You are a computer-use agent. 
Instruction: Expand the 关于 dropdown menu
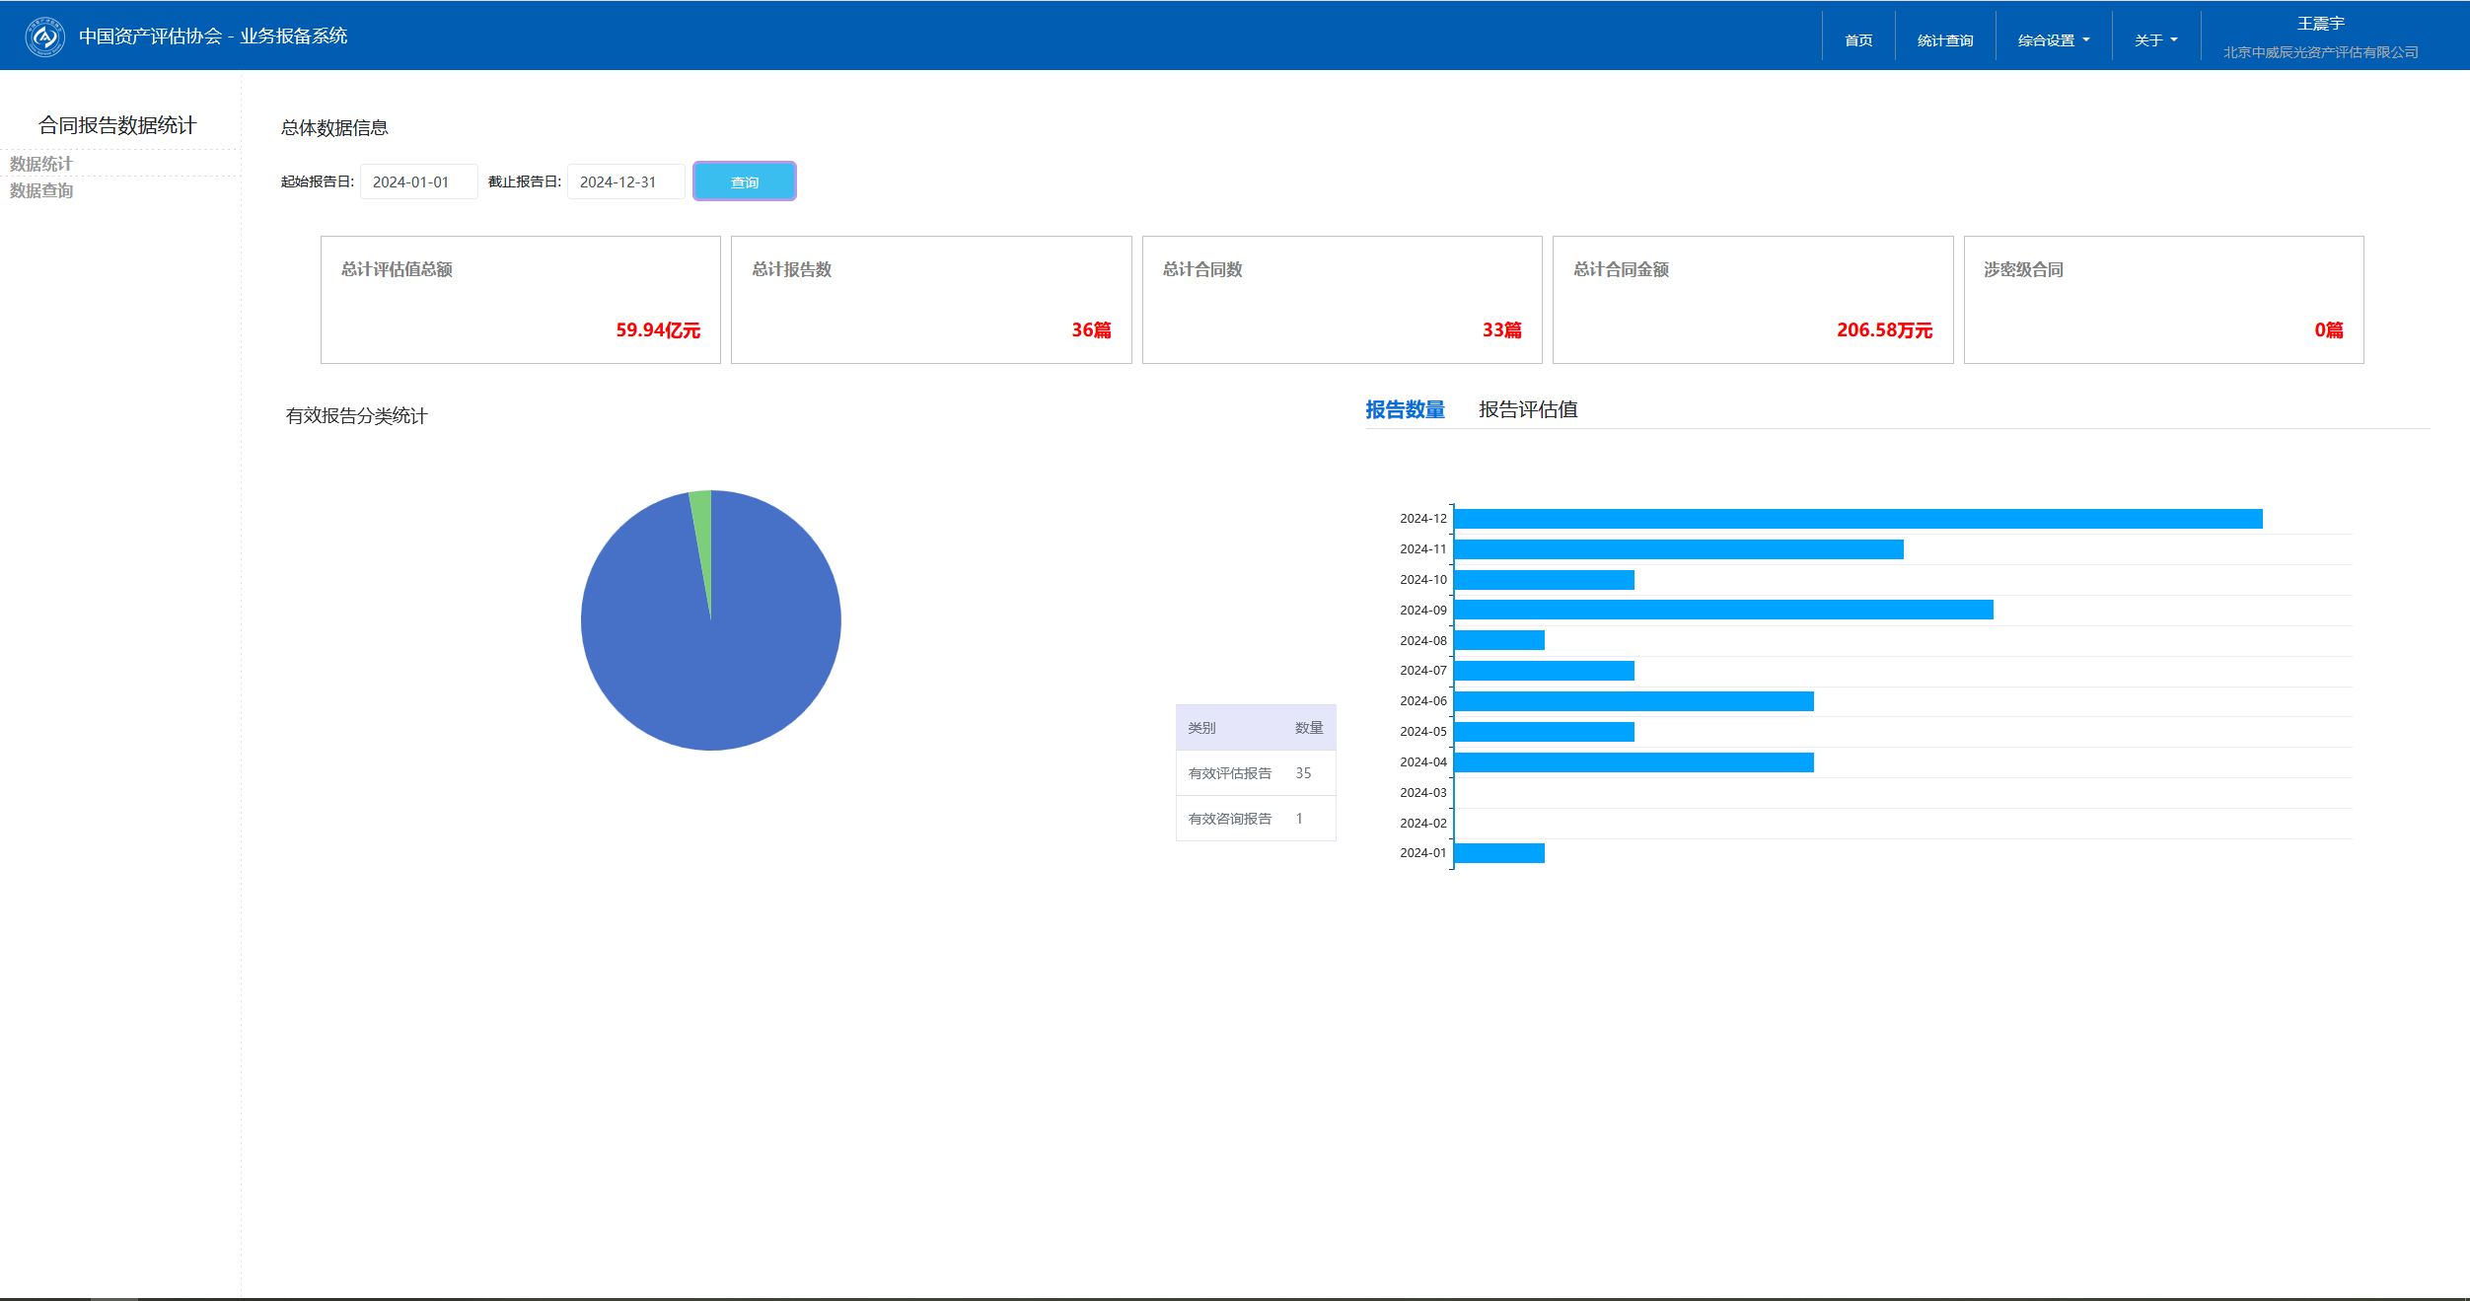click(x=2155, y=40)
